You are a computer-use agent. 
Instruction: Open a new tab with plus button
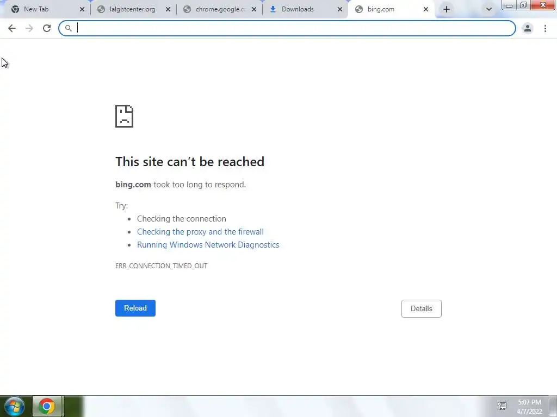[447, 9]
